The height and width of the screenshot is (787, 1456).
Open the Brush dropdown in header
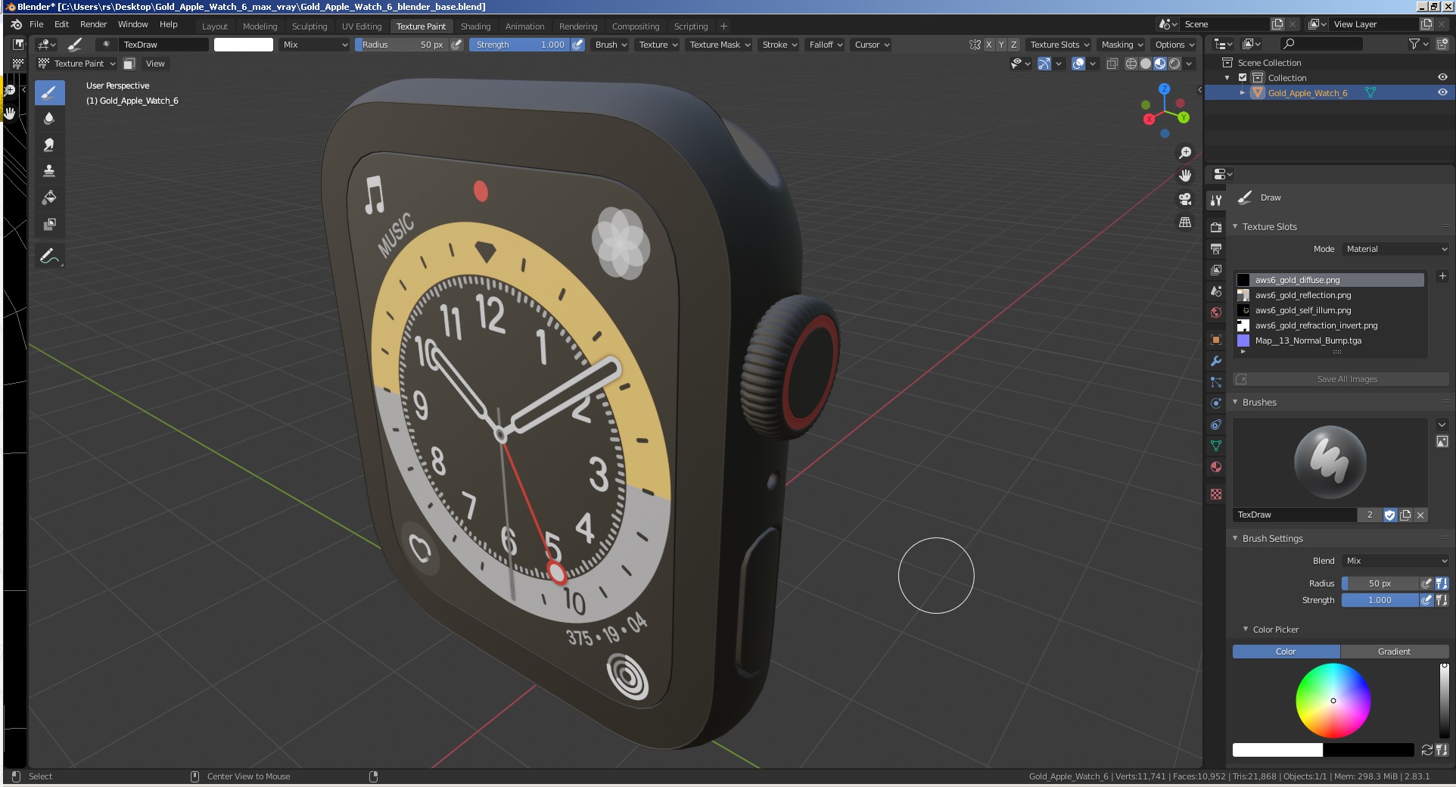pyautogui.click(x=611, y=45)
